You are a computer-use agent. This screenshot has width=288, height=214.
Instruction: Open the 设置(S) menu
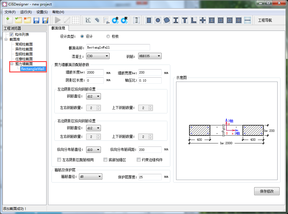pyautogui.click(x=42, y=12)
